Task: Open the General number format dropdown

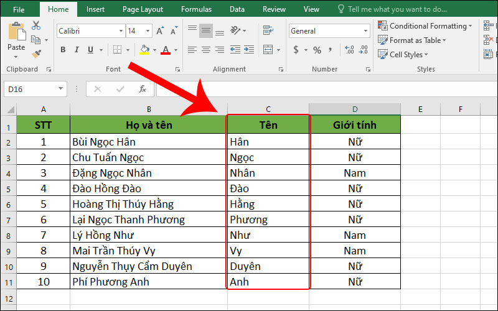Action: click(365, 31)
